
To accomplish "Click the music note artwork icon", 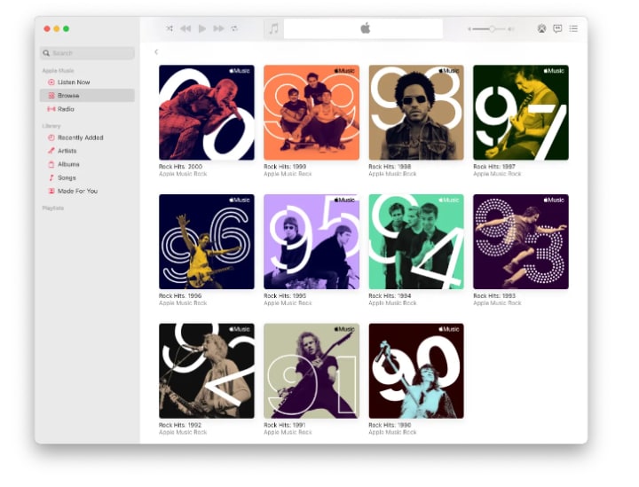I will tap(273, 28).
